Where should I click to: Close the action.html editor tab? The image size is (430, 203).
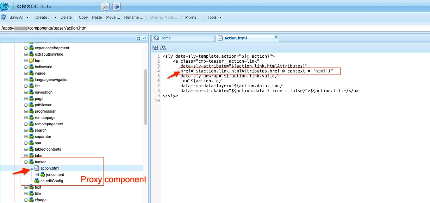coord(276,37)
